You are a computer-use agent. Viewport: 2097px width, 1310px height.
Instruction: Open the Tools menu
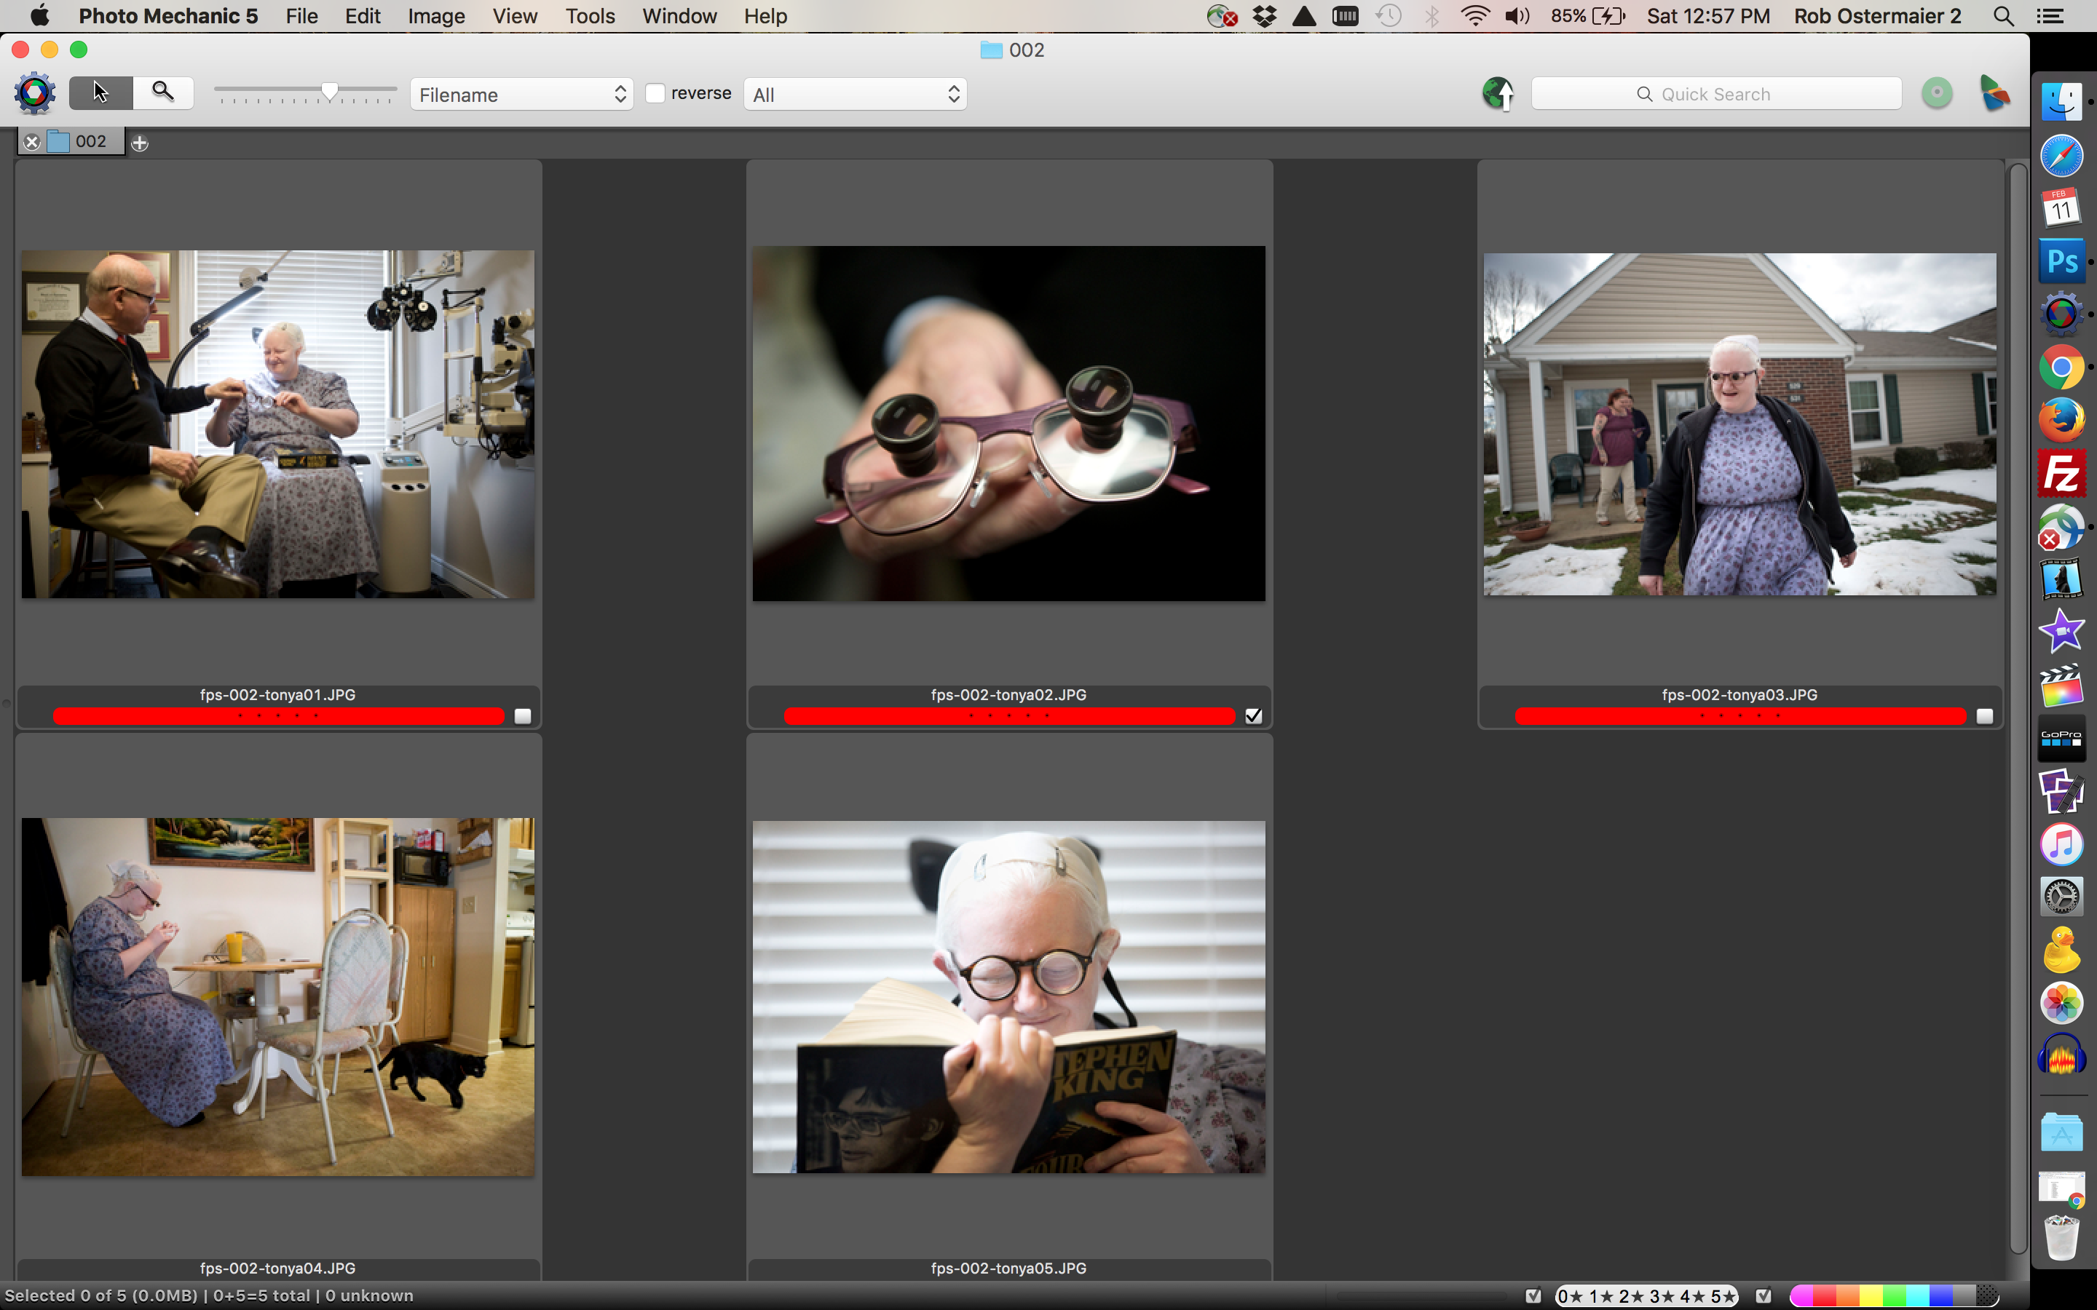589,17
